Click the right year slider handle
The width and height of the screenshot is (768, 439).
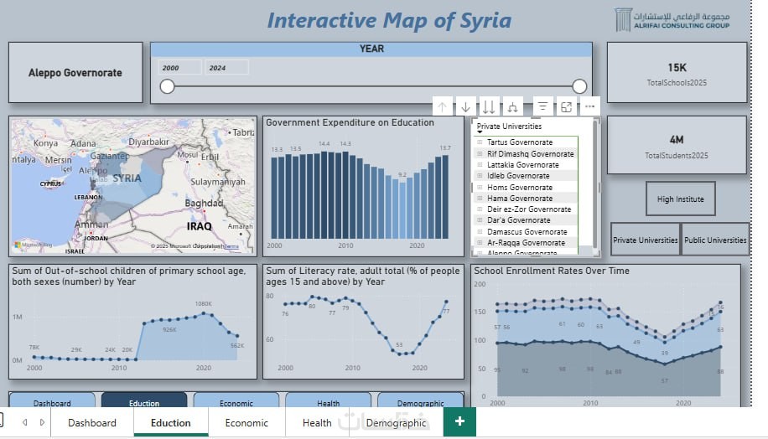(579, 86)
